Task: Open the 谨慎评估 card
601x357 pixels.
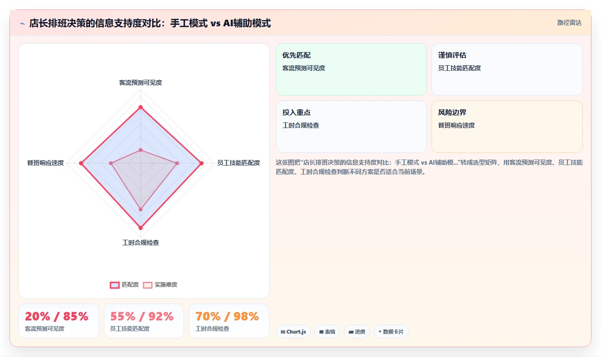Action: coord(507,69)
